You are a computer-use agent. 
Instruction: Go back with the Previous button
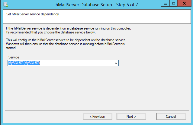97,116
